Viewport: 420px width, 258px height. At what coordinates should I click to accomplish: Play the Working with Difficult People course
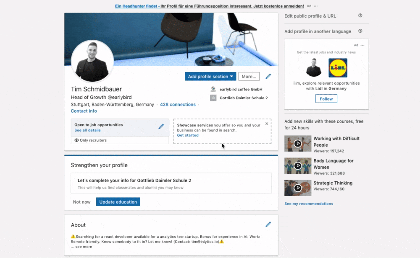point(298,143)
